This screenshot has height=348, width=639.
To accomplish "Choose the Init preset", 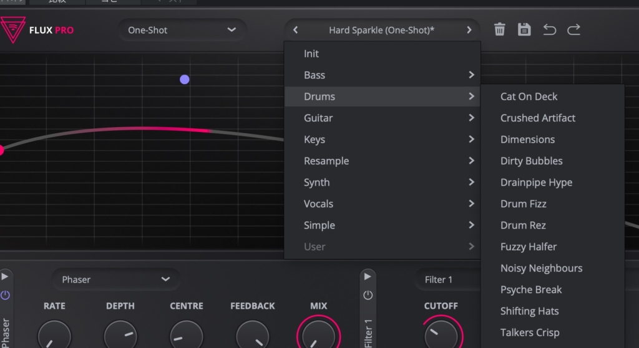I will (x=311, y=54).
